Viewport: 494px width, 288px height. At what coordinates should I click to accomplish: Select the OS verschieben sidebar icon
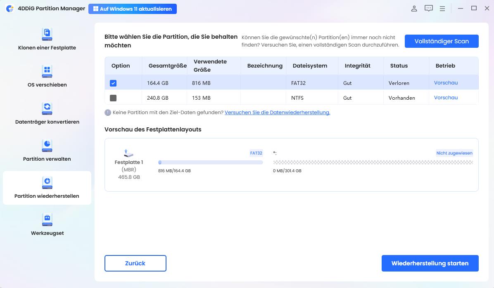pyautogui.click(x=47, y=72)
